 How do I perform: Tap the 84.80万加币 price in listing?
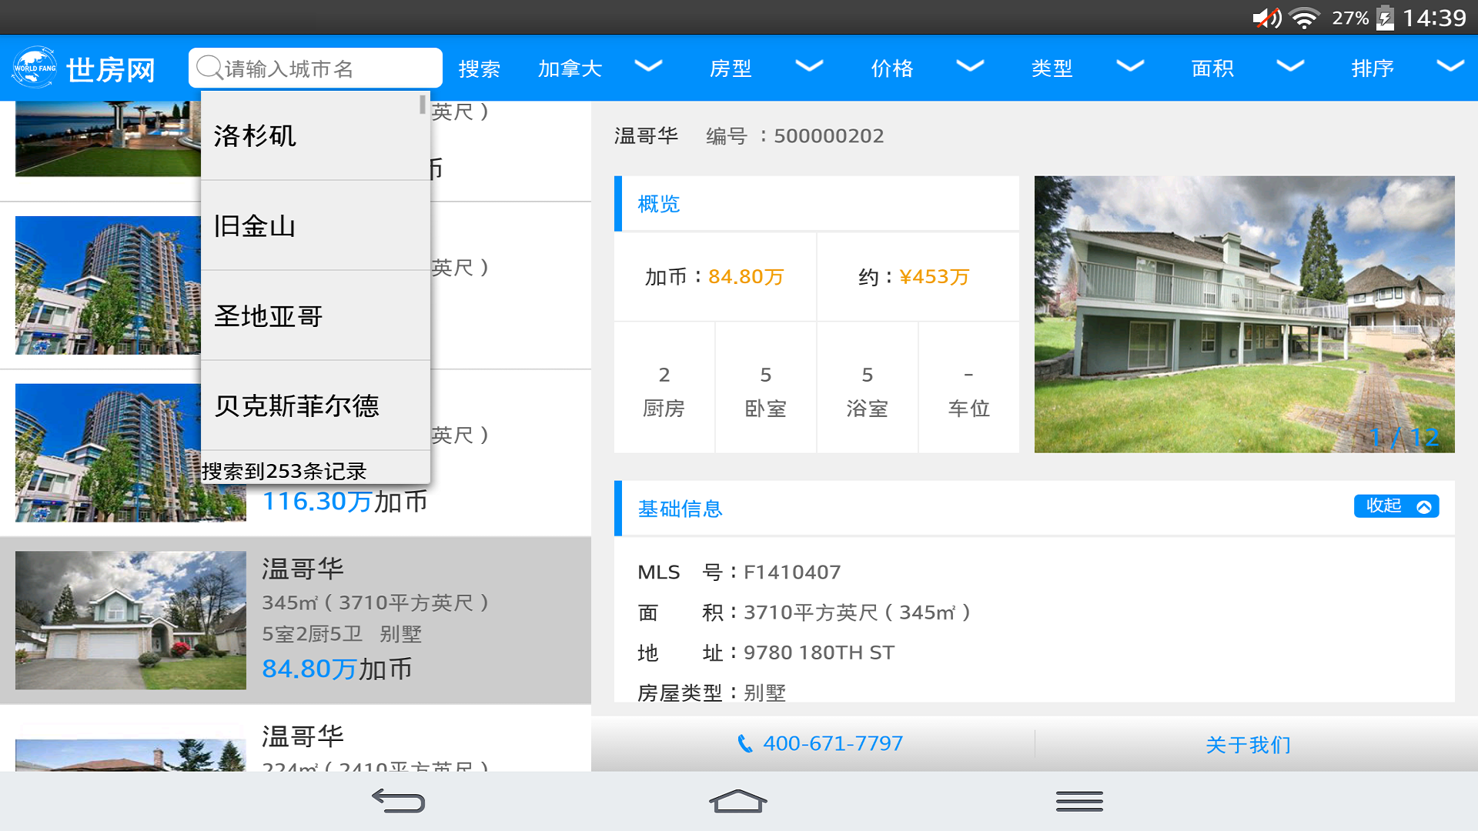(336, 669)
